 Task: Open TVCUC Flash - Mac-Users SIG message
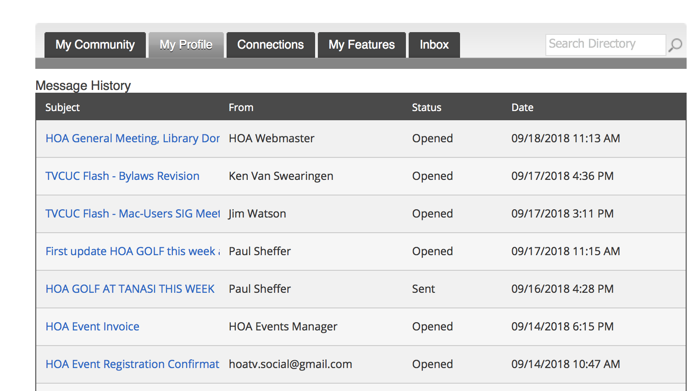click(133, 214)
